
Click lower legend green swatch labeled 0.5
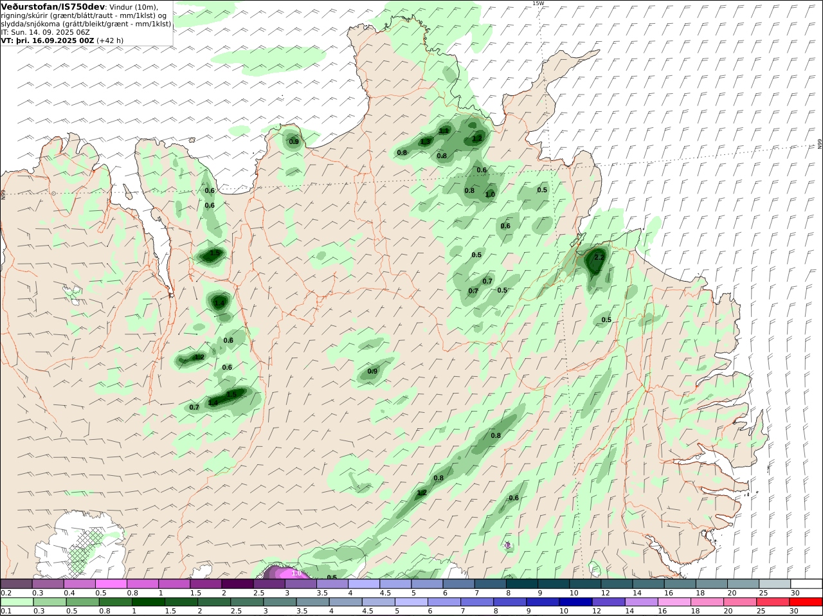(x=82, y=602)
